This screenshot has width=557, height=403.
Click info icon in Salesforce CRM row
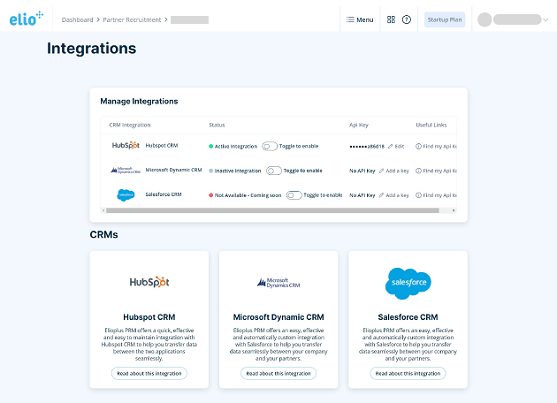[418, 195]
